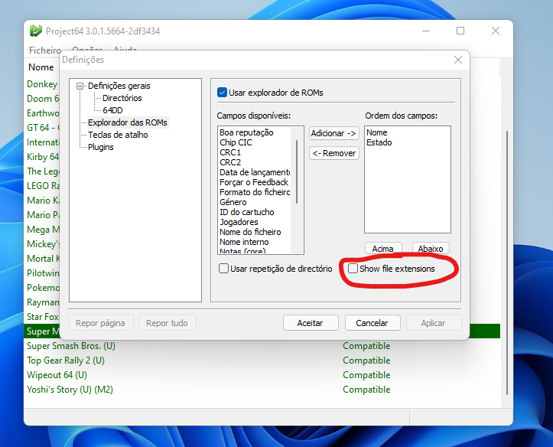Select CRC1 in available fields

point(230,152)
